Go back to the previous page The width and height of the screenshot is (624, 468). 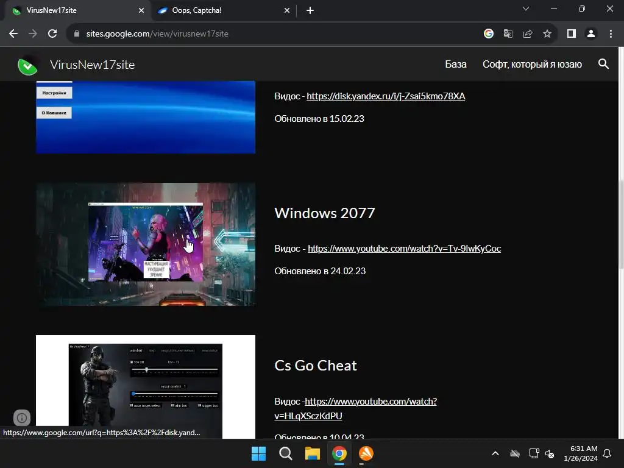pyautogui.click(x=13, y=34)
